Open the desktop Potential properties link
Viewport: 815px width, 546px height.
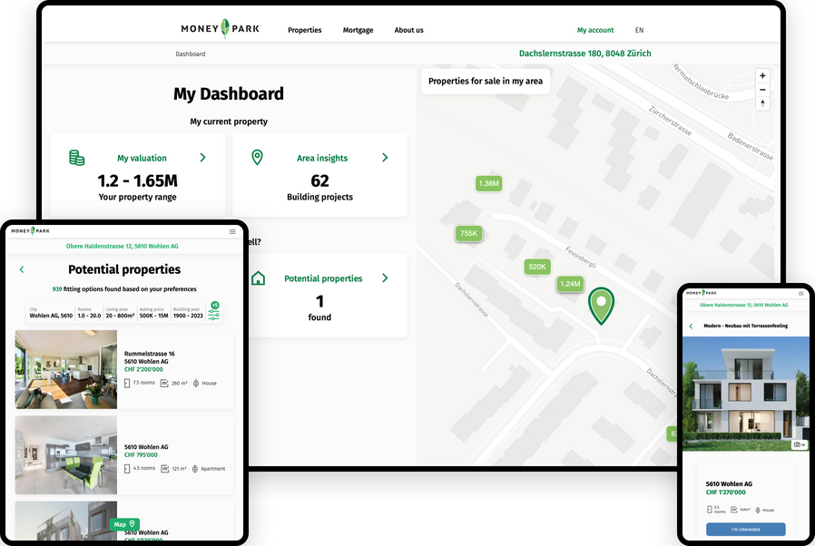point(323,278)
